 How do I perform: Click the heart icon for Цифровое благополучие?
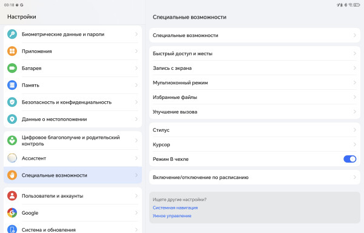[12, 140]
